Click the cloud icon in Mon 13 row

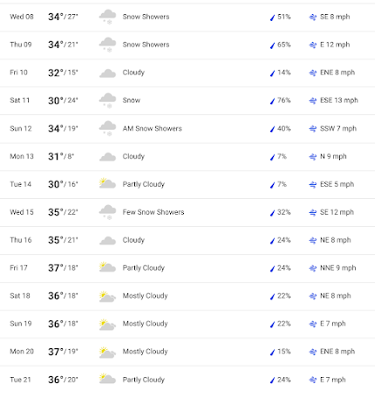107,157
